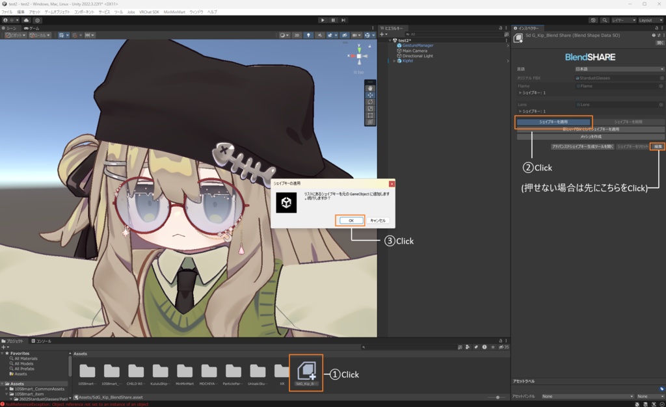Open the undo history icon
This screenshot has height=407, width=666.
(x=593, y=20)
